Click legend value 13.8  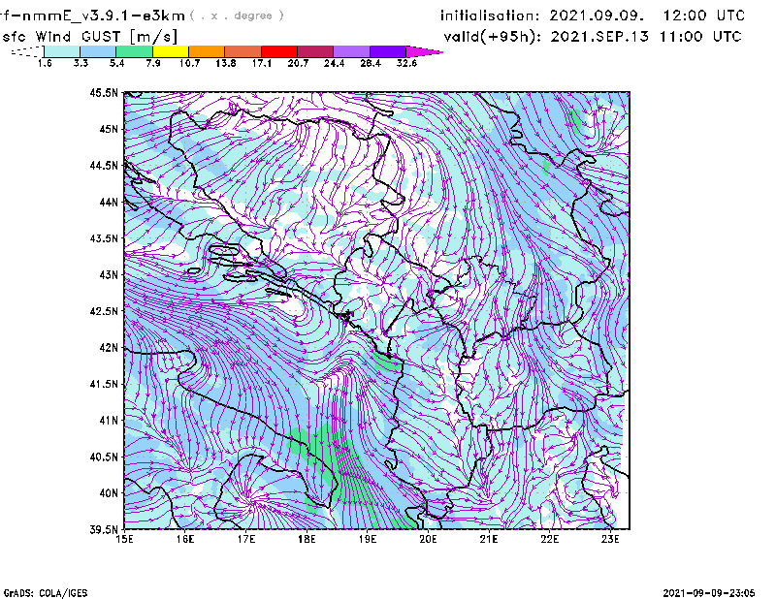225,63
